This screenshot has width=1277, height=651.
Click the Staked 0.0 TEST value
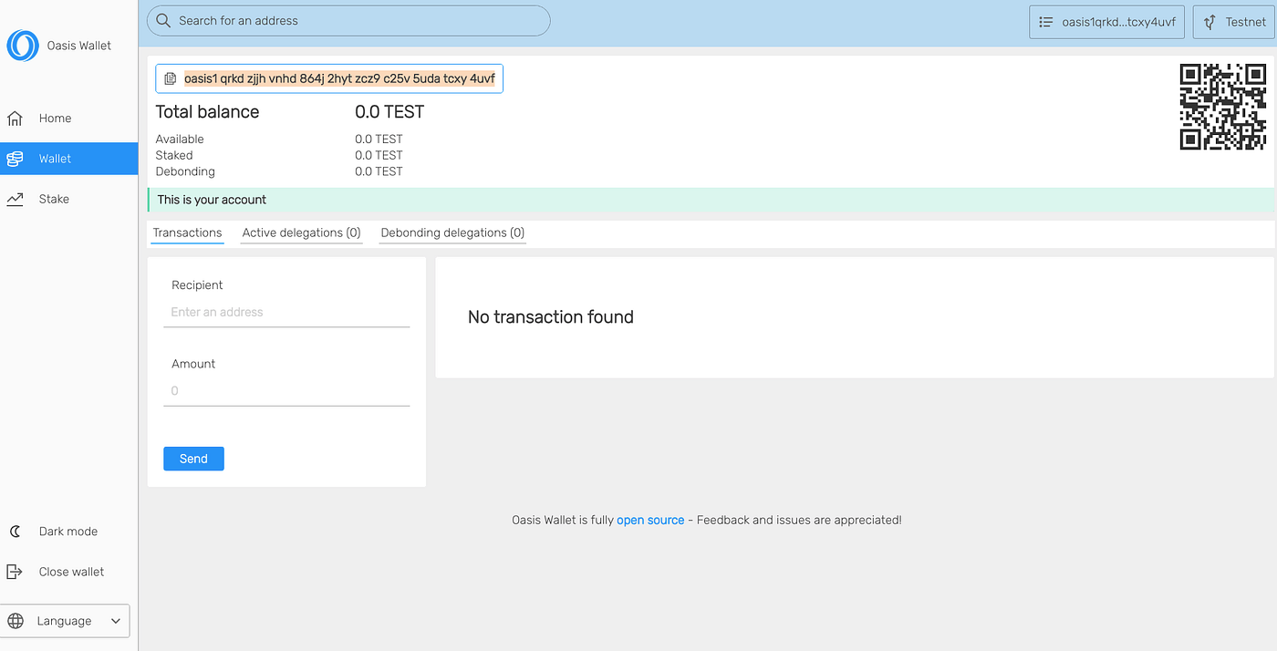[379, 156]
